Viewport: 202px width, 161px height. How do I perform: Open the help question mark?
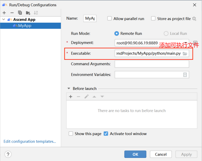[x=8, y=154]
